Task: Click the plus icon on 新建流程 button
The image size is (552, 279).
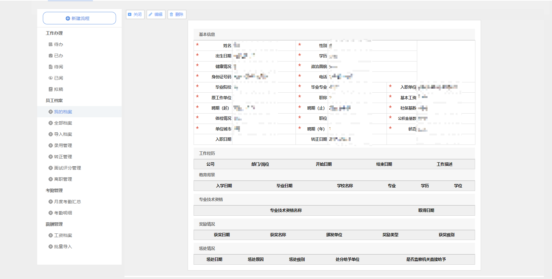Action: coord(68,18)
